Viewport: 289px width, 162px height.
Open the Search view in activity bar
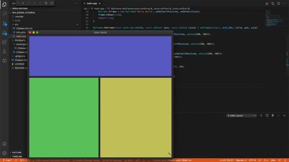[x=4, y=14]
